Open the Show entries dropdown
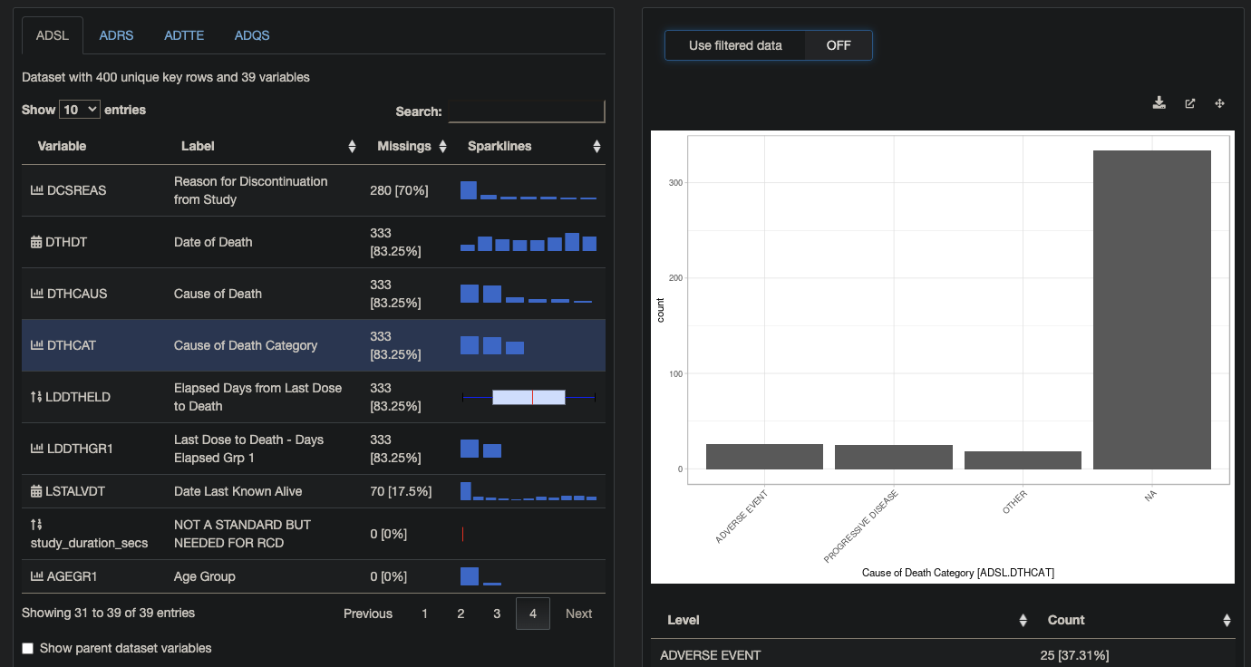Image resolution: width=1251 pixels, height=667 pixels. (78, 109)
